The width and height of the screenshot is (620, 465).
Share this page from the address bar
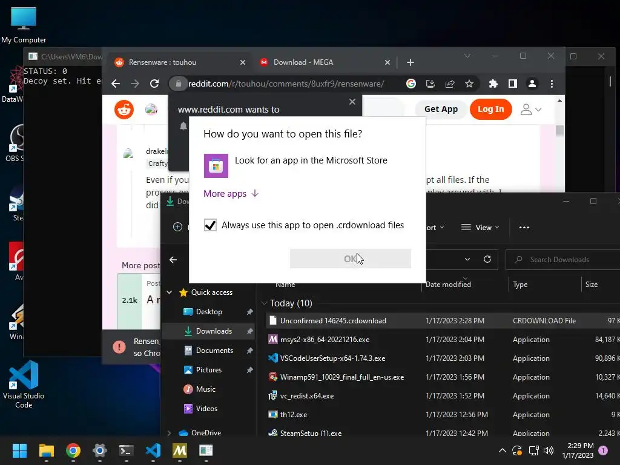450,84
